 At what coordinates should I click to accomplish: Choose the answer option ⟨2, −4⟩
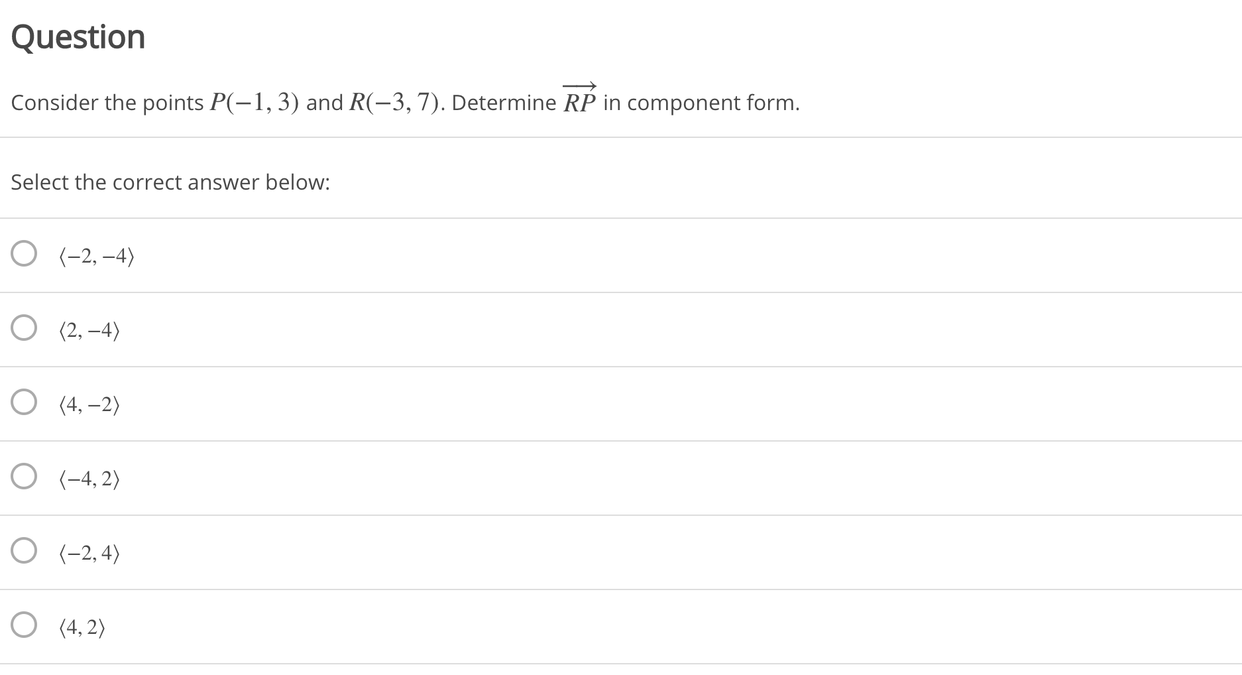tap(89, 330)
